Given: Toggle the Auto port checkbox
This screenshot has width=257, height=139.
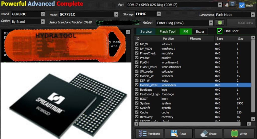Looking at the screenshot, I should coord(242,5).
